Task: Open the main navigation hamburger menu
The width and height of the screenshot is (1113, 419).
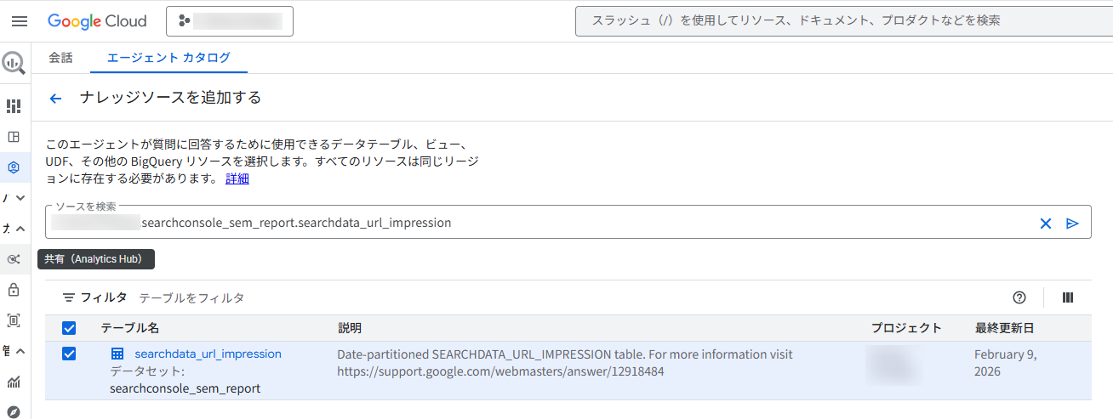Action: click(20, 21)
